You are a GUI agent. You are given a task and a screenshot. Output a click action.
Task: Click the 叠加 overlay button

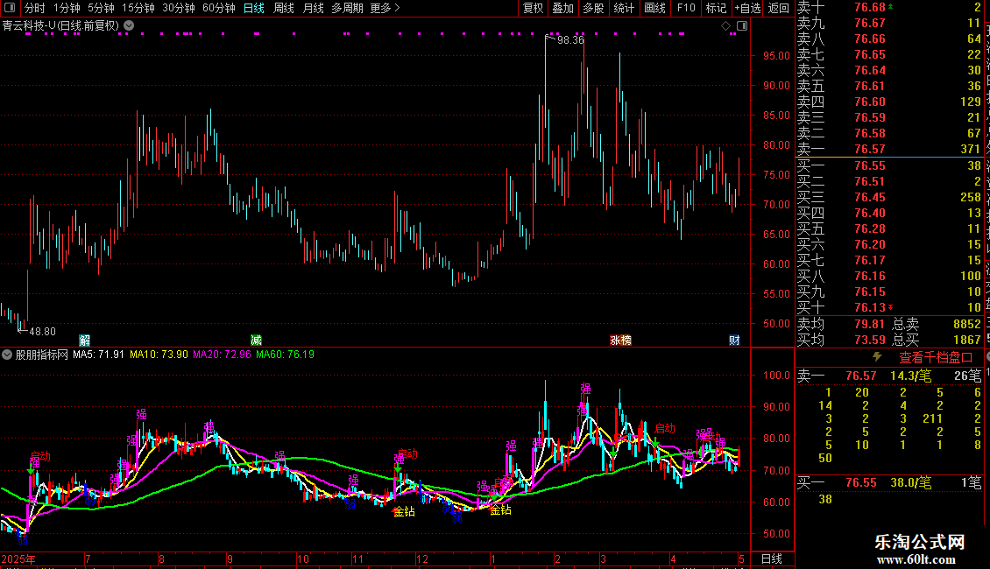tap(562, 8)
